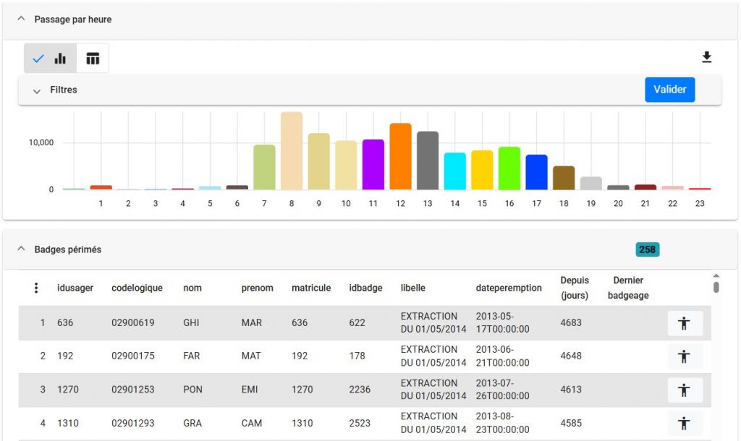
Task: Download the hourly passage chart data
Action: [x=706, y=58]
